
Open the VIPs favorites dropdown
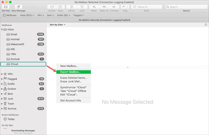pos(40,15)
